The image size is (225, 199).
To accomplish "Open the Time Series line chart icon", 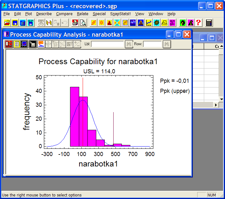I will coord(149,23).
